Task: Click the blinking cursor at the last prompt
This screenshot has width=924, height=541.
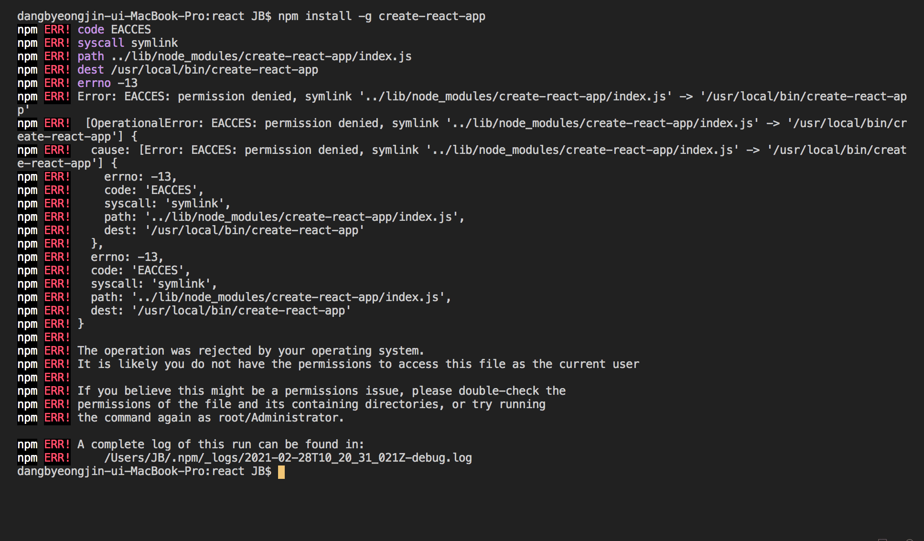Action: pos(281,472)
